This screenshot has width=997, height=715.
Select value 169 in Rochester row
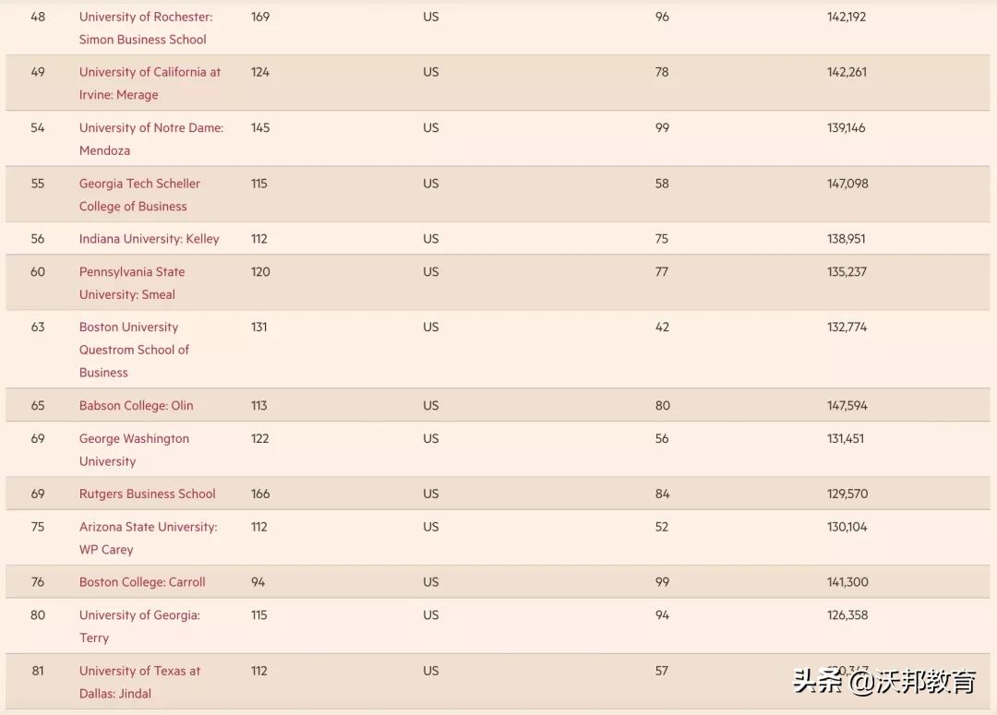click(260, 18)
